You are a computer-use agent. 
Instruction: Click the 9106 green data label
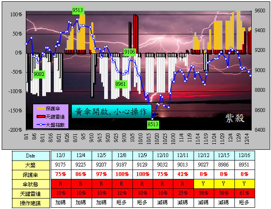pos(130,52)
